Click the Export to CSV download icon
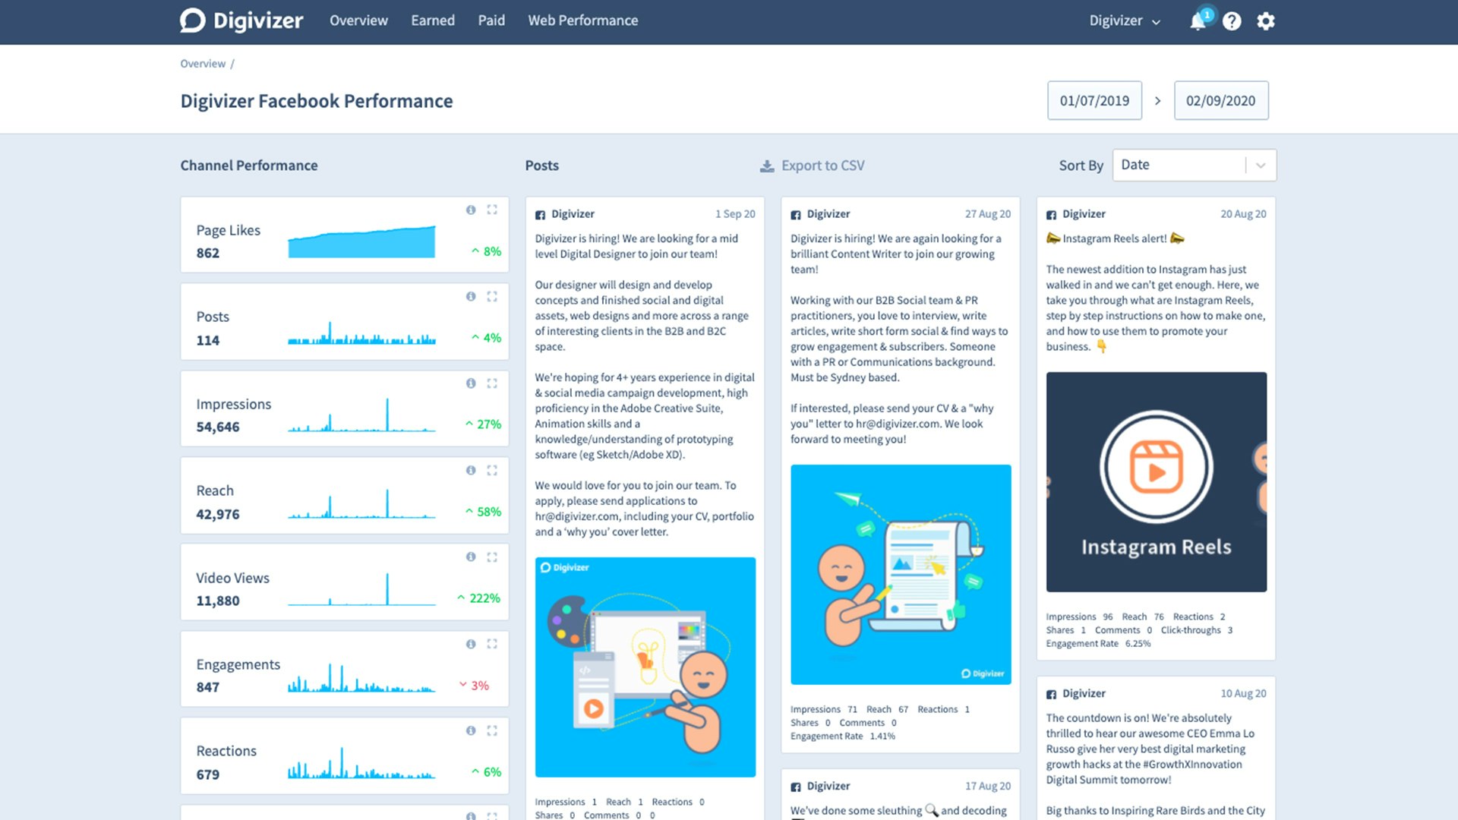This screenshot has height=820, width=1458. click(767, 166)
